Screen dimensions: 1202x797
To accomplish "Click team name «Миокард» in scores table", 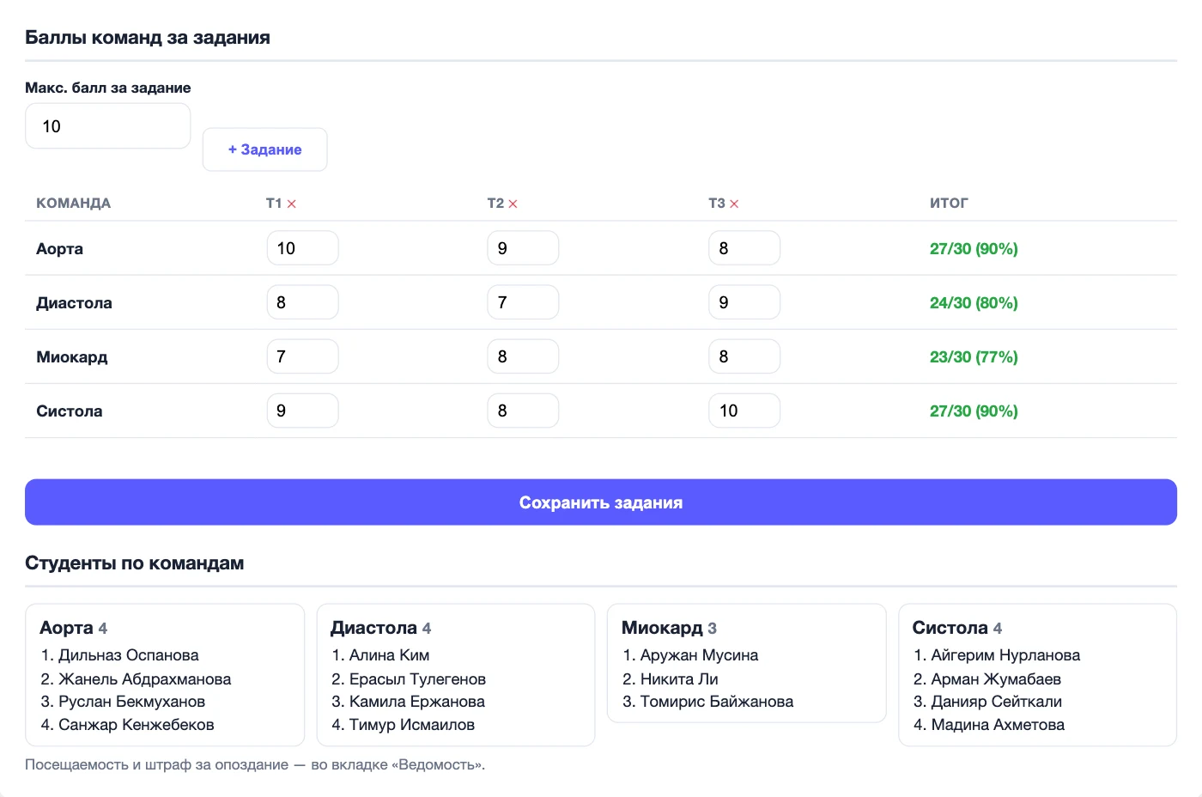I will pyautogui.click(x=72, y=357).
